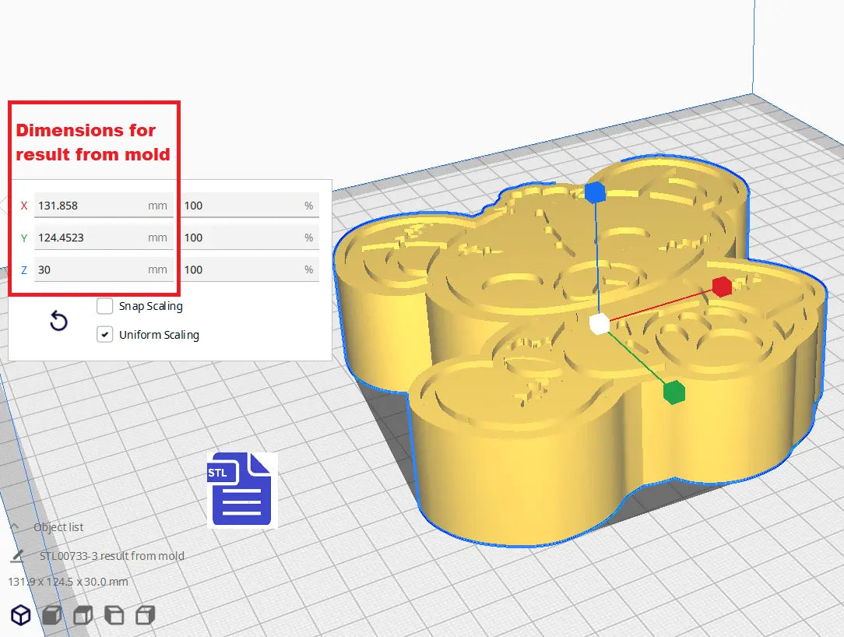Uncheck the Uniform Scaling checkbox
The image size is (844, 637).
click(x=104, y=335)
